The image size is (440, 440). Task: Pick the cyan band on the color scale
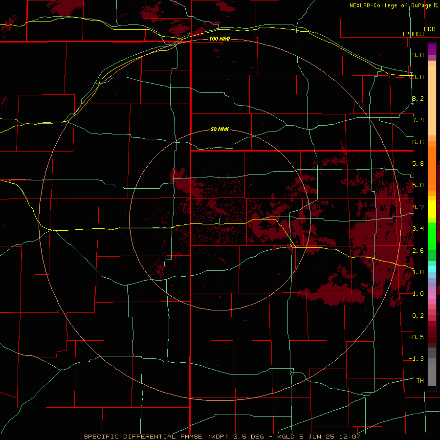(432, 269)
